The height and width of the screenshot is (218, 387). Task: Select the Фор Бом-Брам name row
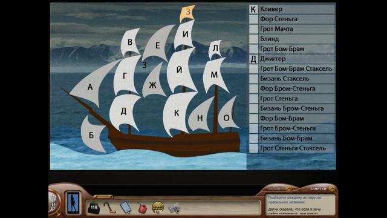tap(297, 119)
